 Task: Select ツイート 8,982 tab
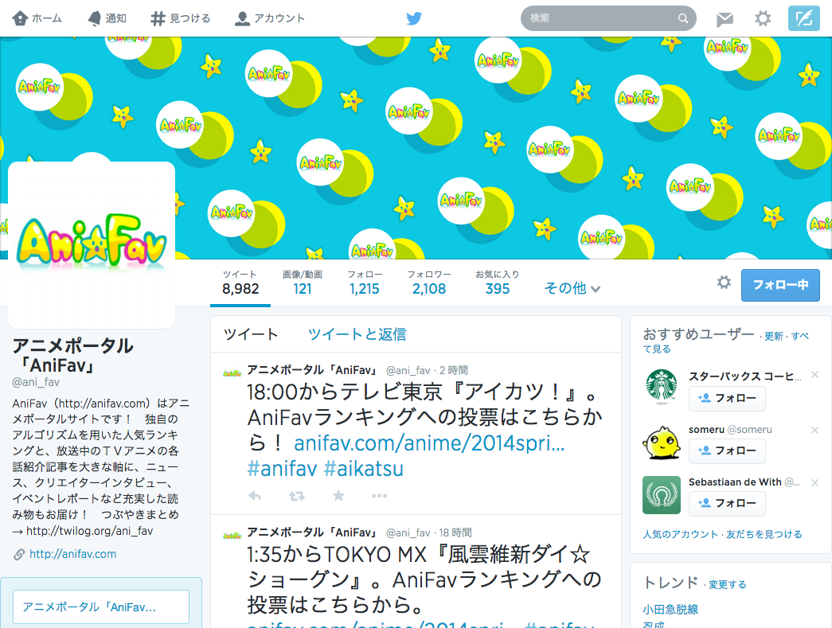240,283
